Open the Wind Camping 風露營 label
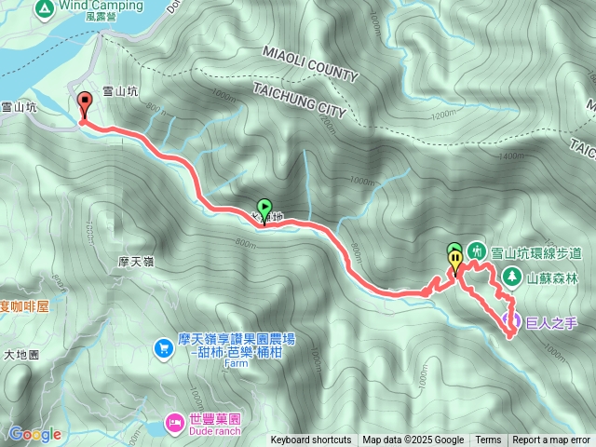596x447 pixels. point(102,10)
